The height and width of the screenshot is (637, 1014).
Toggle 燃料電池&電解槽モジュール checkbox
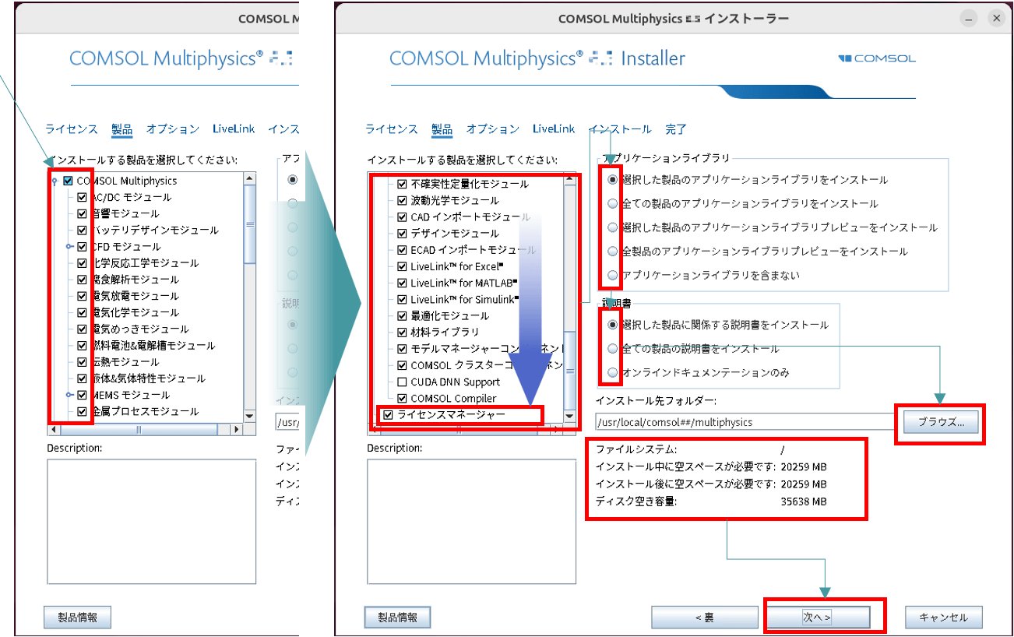[82, 345]
